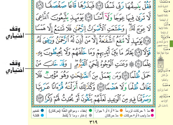Click legend text 'إدغام ، وما لا يُلفَظ'

point(75,116)
